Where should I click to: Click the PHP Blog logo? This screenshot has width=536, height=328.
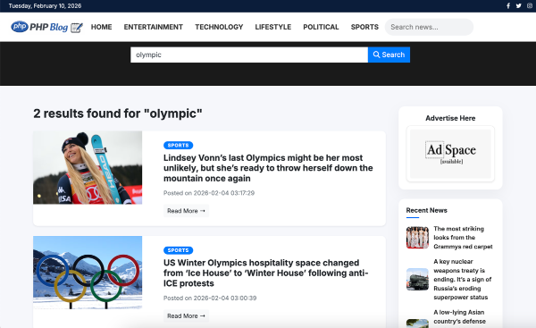pyautogui.click(x=46, y=27)
